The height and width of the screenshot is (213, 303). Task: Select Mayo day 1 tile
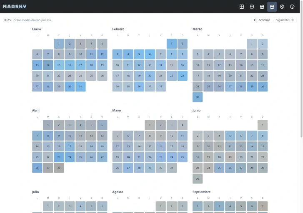150,125
